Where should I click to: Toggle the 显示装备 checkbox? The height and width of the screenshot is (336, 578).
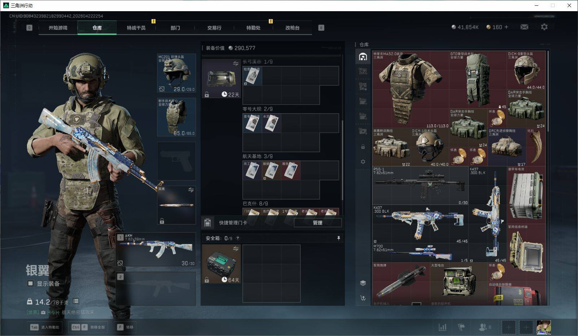pyautogui.click(x=31, y=283)
